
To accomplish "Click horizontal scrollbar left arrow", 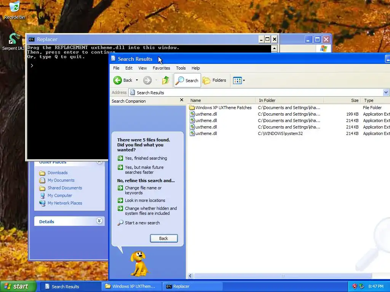I will (190, 276).
